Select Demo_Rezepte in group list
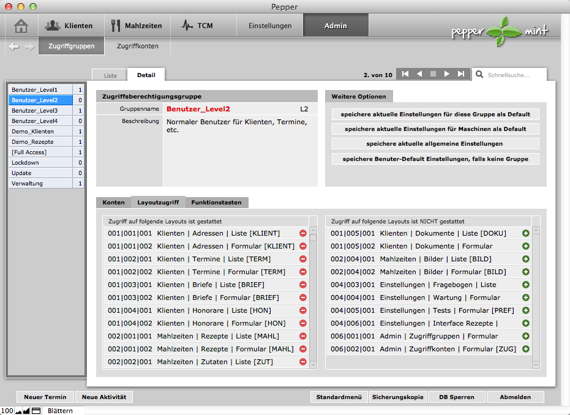 tap(32, 141)
